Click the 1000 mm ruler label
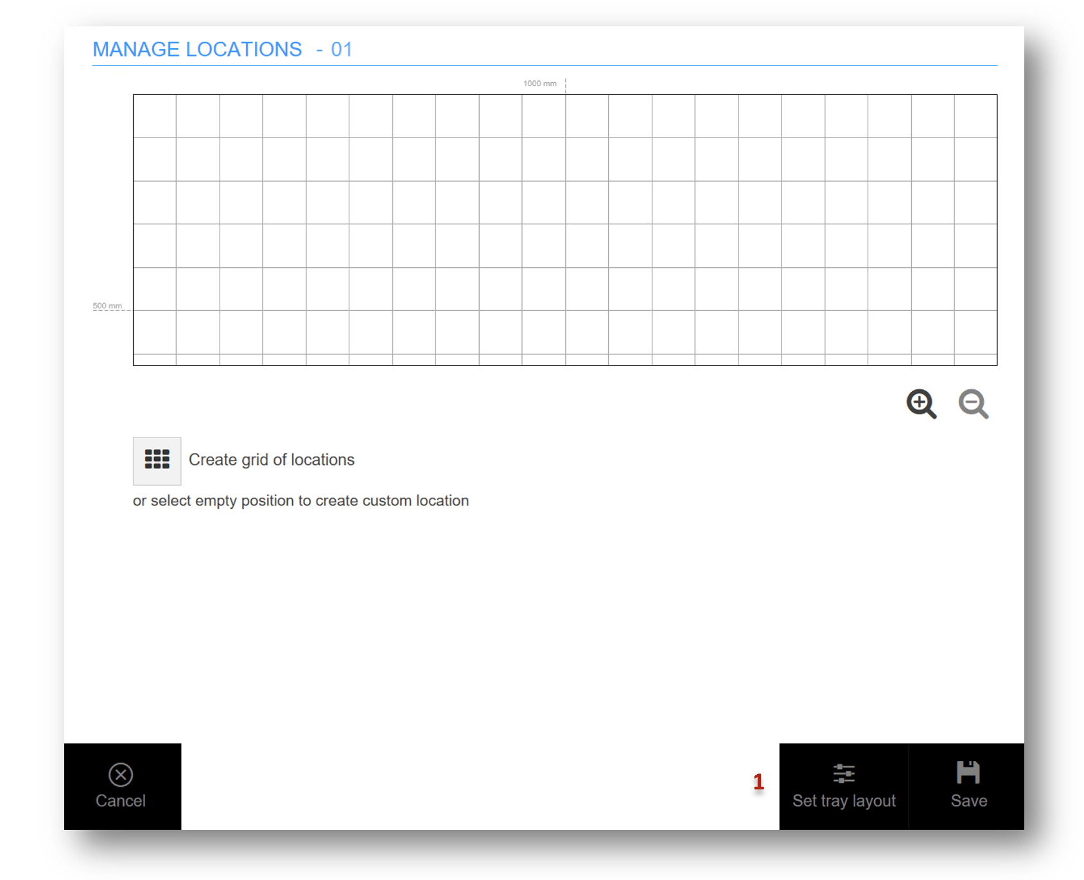The width and height of the screenshot is (1084, 880). click(x=539, y=84)
